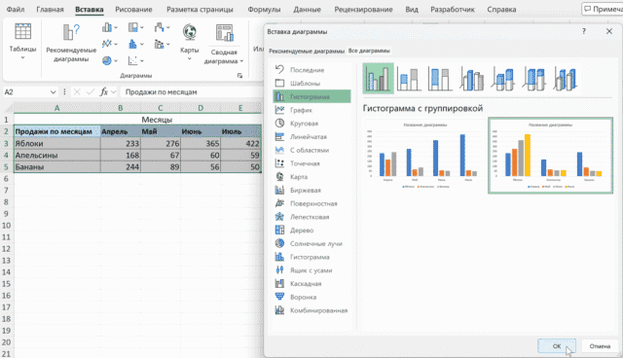
Task: Open the Name Box dropdown arrow
Action: click(x=54, y=92)
